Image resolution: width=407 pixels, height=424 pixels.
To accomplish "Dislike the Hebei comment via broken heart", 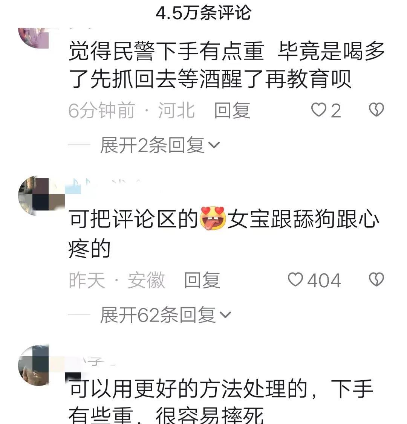I will click(376, 110).
